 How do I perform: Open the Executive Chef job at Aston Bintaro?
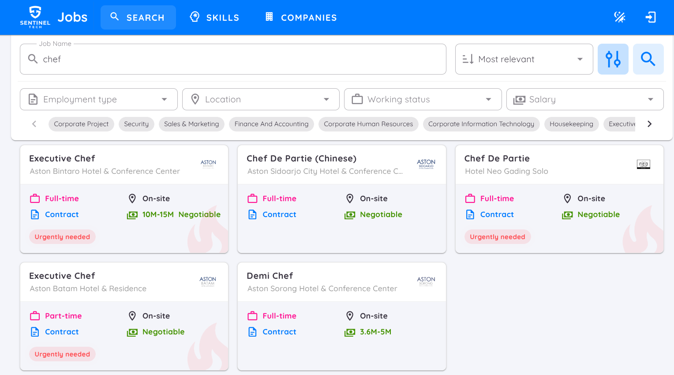[x=62, y=158]
